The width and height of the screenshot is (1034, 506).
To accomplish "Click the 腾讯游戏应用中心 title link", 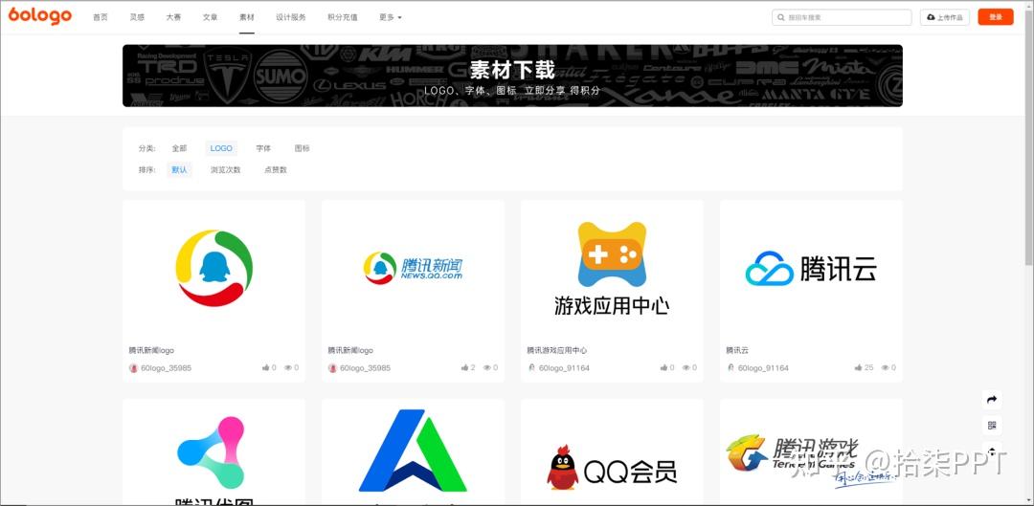I will click(x=557, y=350).
